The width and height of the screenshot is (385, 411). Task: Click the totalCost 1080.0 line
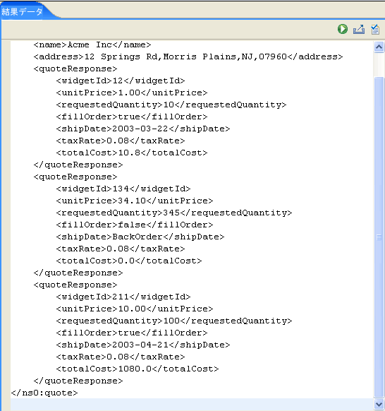(x=137, y=369)
